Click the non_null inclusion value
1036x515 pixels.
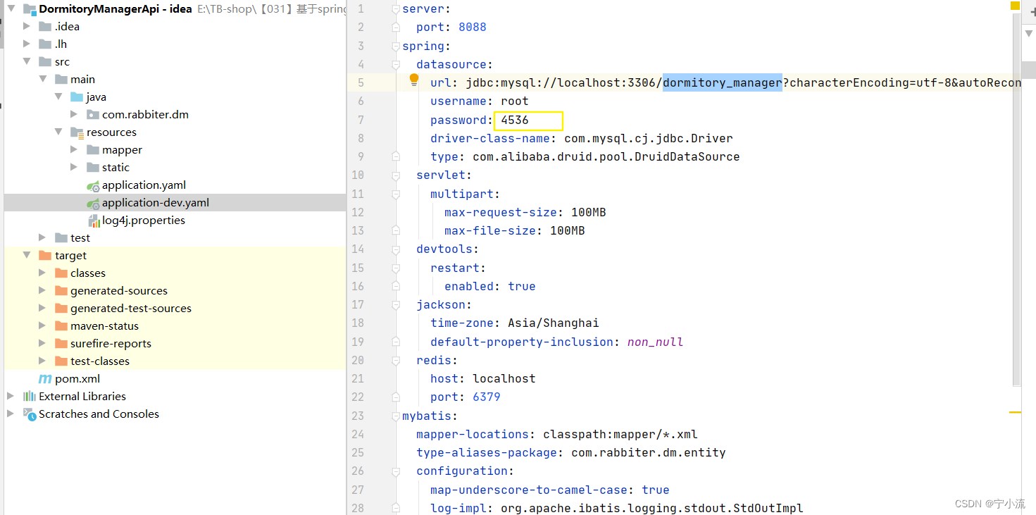pos(656,342)
